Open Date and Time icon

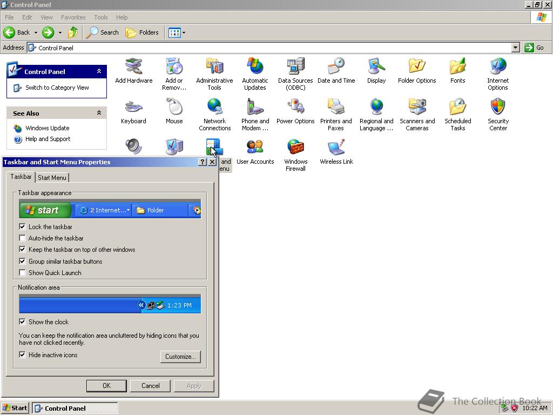pos(336,66)
